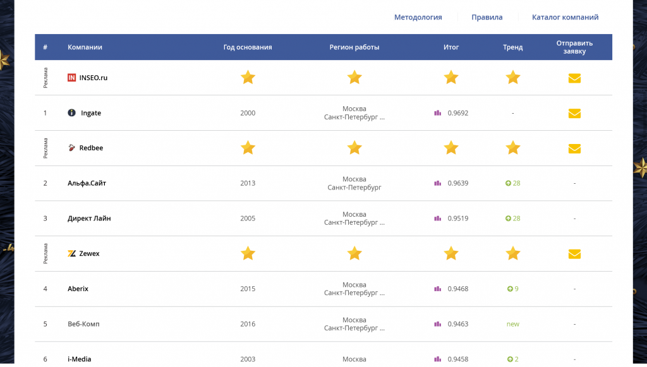The width and height of the screenshot is (647, 367).
Task: Click the region text in Aberix row
Action: (354, 289)
